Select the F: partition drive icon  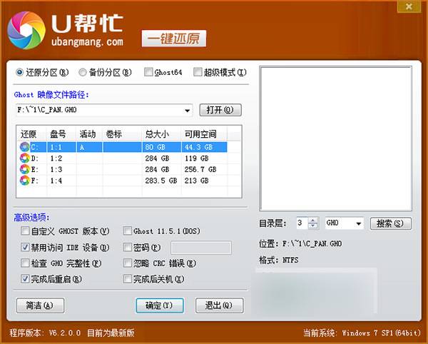click(25, 181)
